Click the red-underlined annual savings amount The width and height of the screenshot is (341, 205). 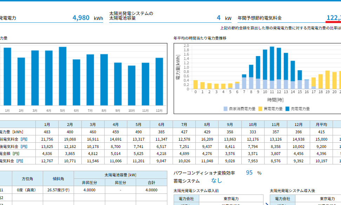[334, 18]
